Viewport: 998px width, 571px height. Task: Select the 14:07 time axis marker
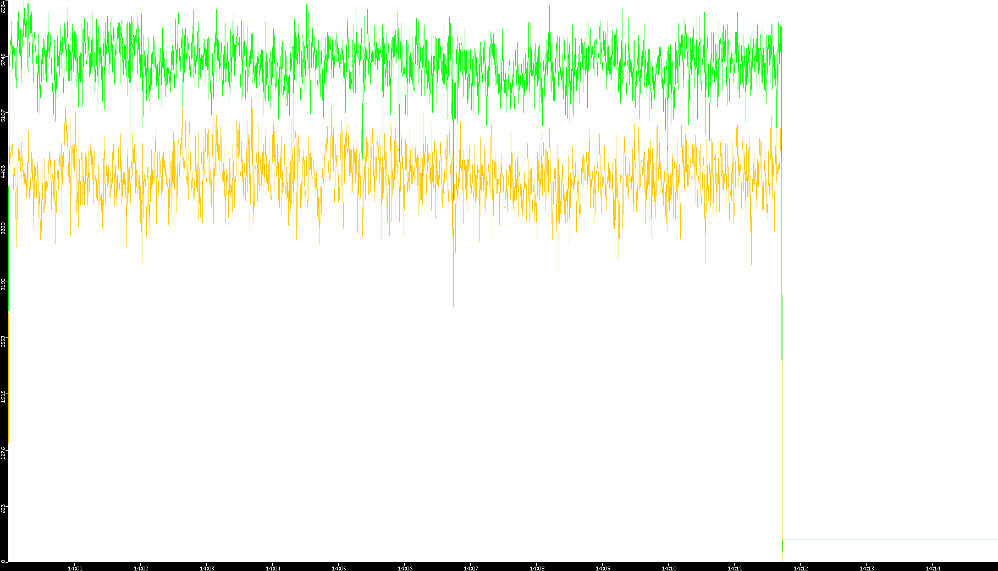point(471,568)
